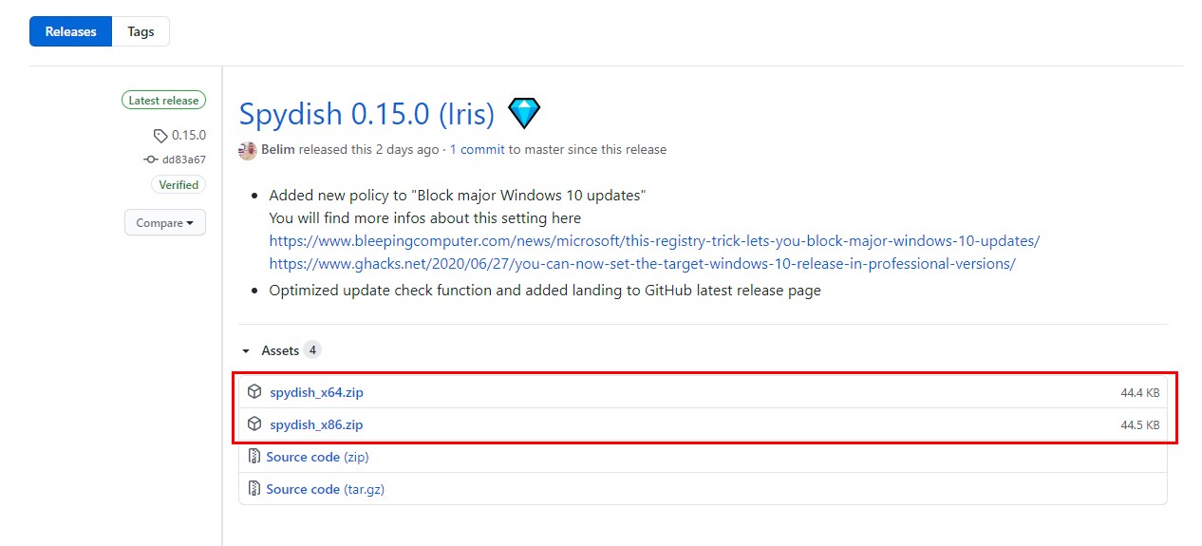The image size is (1202, 546).
Task: Open the 1 commit link
Action: click(x=477, y=150)
